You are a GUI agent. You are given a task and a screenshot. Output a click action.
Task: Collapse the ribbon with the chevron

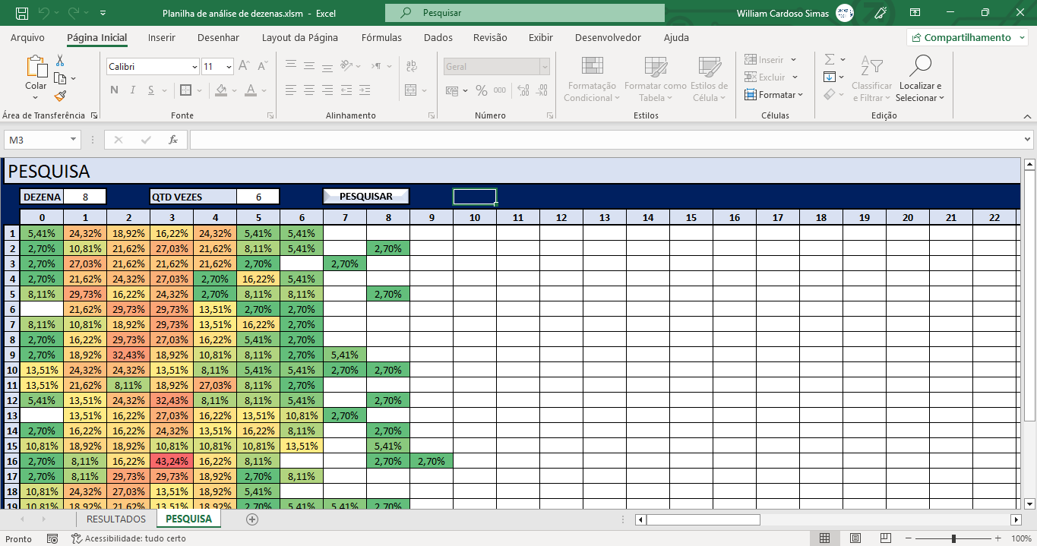1026,115
